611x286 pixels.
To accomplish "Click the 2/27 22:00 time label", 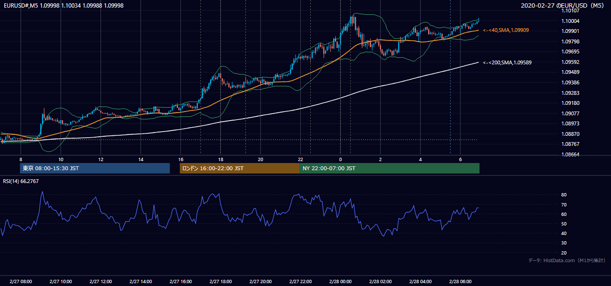I will 300,281.
